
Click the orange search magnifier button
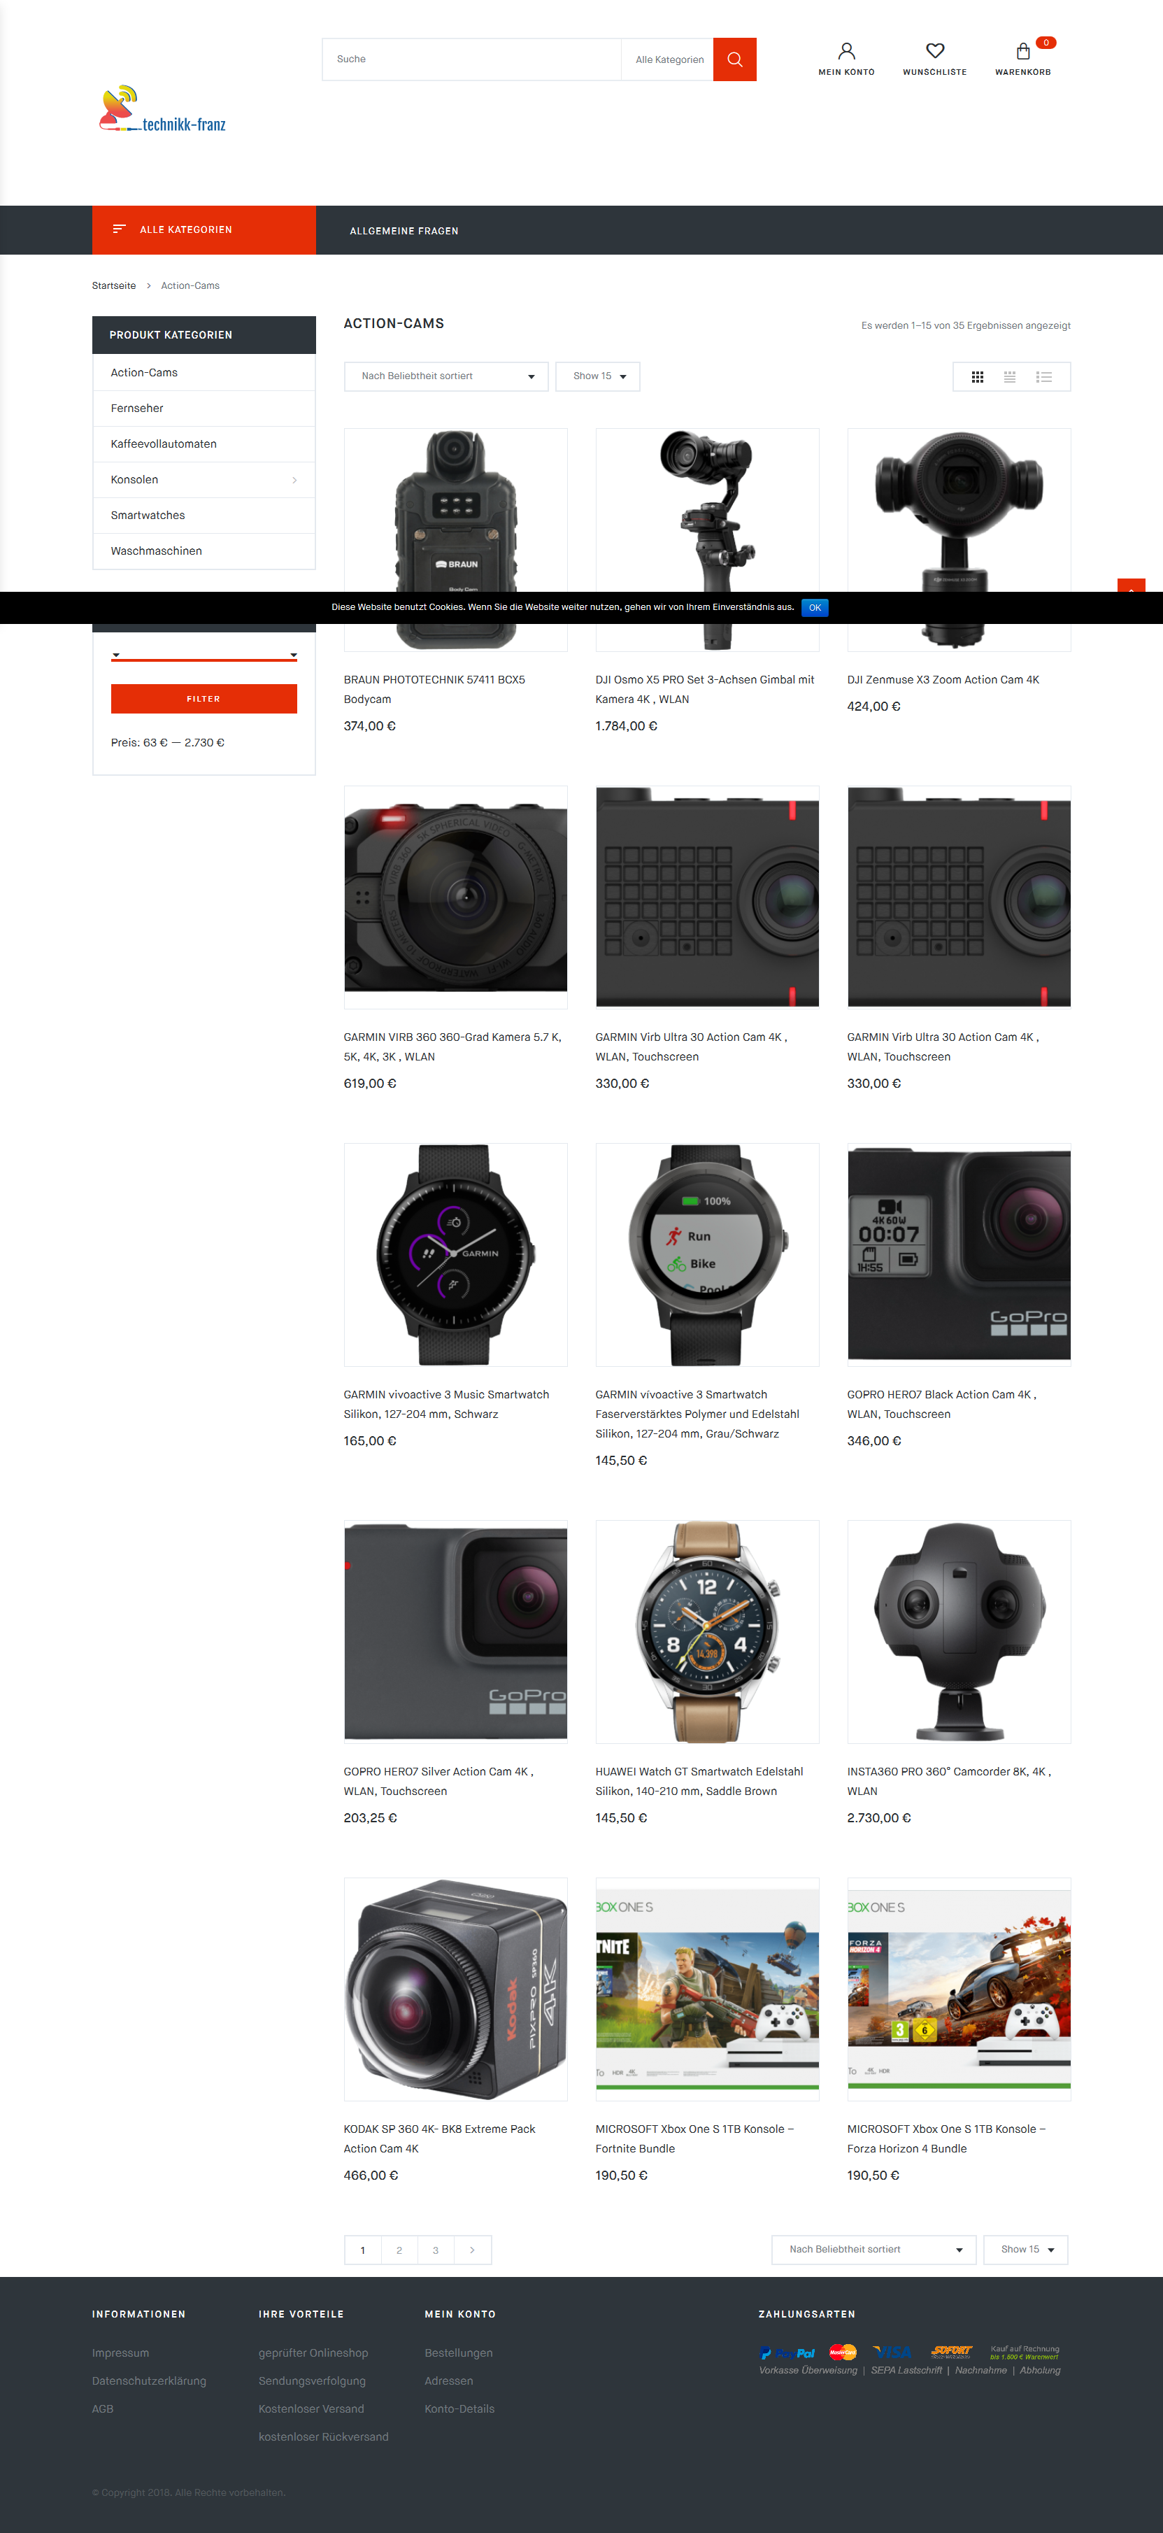coord(734,59)
